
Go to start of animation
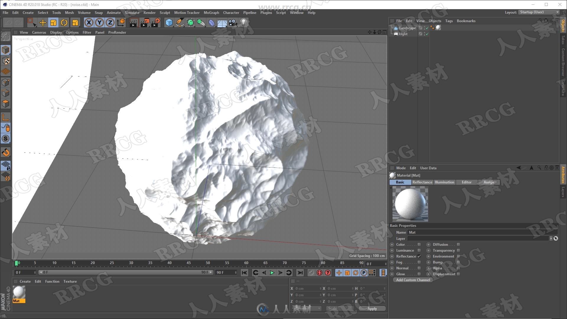click(244, 273)
